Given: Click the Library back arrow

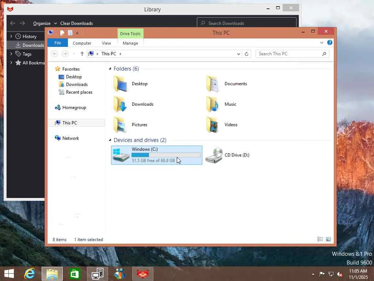Looking at the screenshot, I should (13, 23).
